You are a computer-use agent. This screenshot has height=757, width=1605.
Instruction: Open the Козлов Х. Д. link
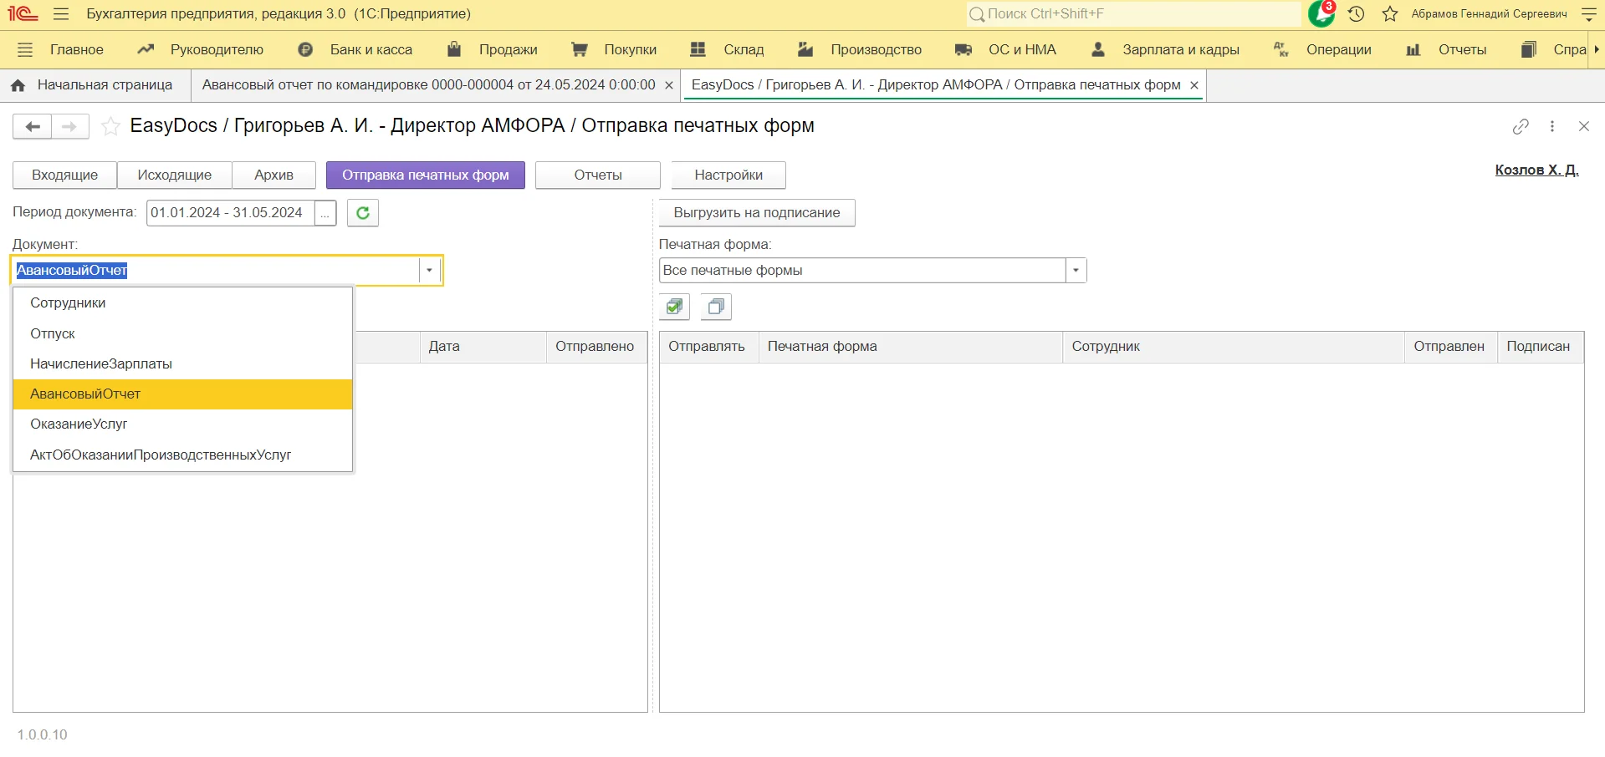1536,170
